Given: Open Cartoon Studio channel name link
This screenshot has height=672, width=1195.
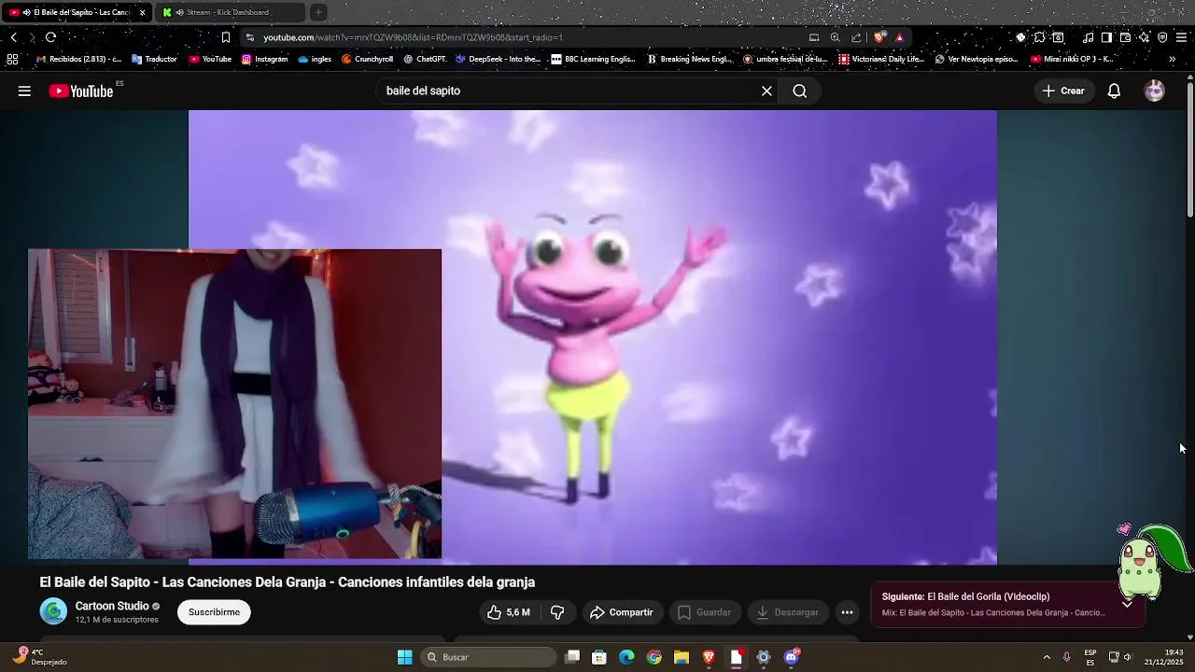Looking at the screenshot, I should click(x=112, y=606).
